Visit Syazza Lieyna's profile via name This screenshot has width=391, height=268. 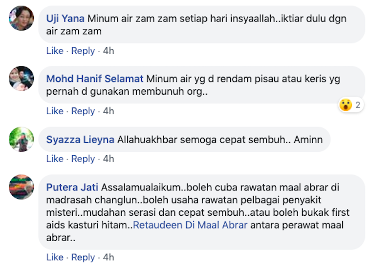81,140
